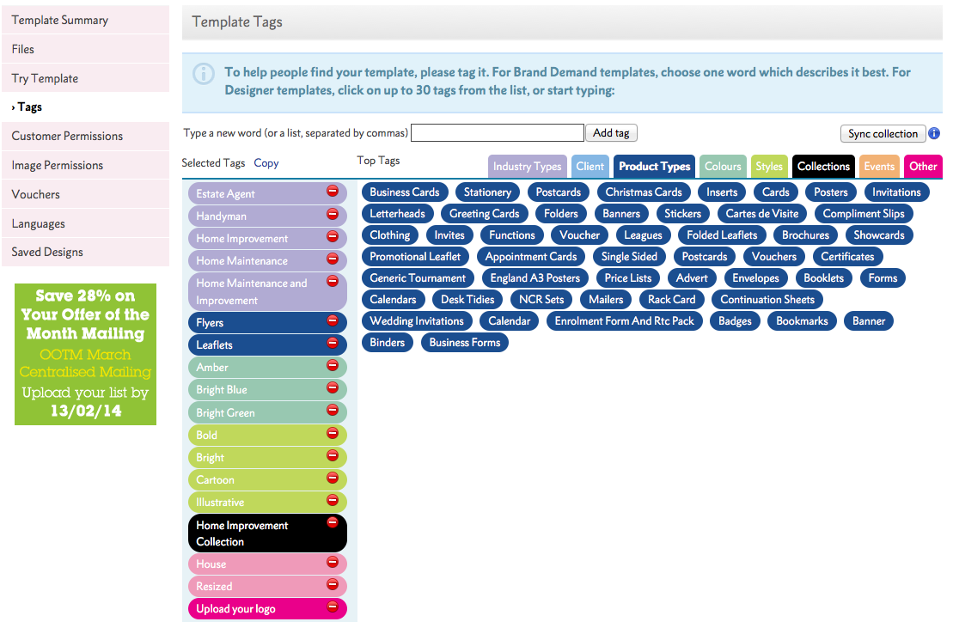The width and height of the screenshot is (953, 634).
Task: Add the Stationery tag
Action: click(487, 192)
